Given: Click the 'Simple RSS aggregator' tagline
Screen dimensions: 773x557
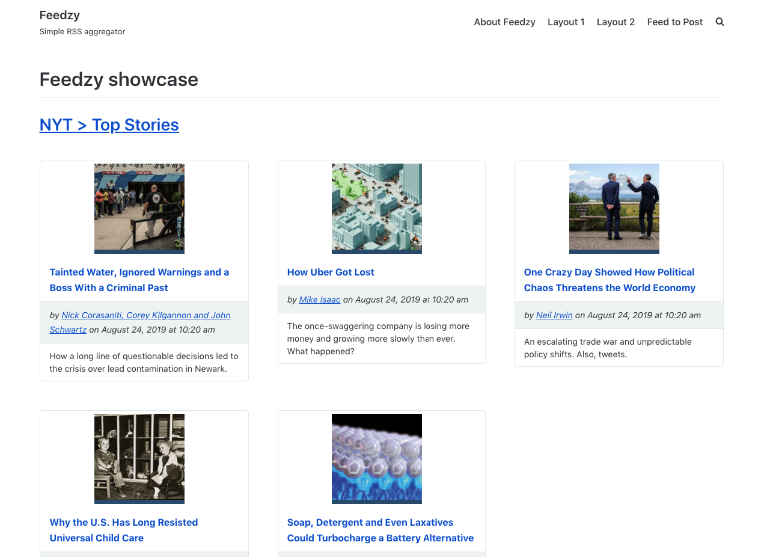Looking at the screenshot, I should [x=82, y=31].
